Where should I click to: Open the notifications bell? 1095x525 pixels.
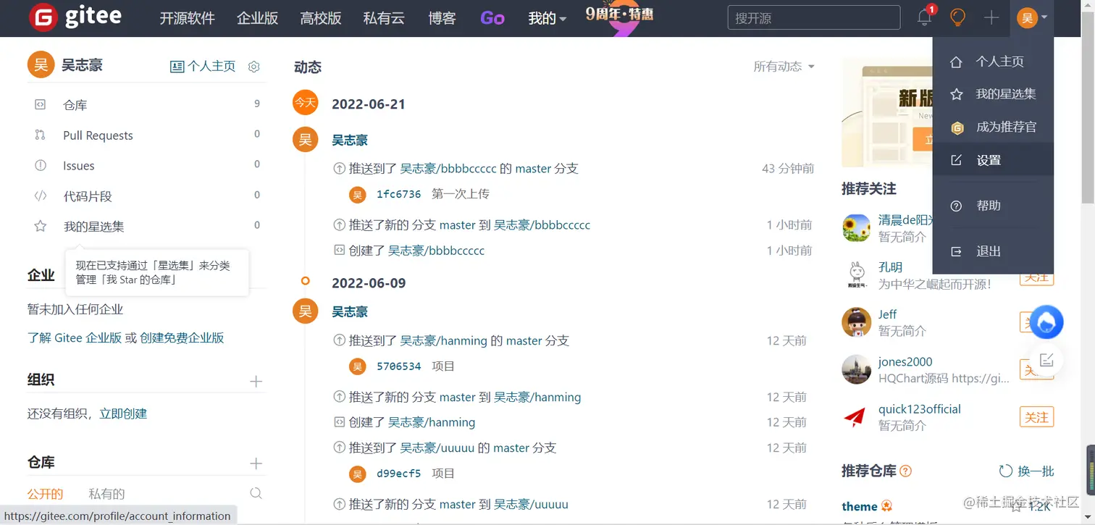click(x=924, y=17)
